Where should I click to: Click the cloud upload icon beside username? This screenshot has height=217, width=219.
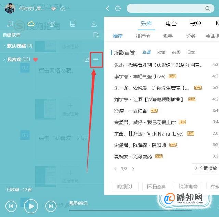tap(62, 9)
